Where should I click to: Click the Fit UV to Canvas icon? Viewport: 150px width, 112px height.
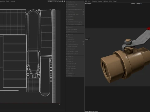point(67,30)
